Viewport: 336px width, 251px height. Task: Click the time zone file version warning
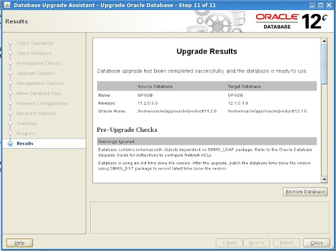click(x=204, y=166)
